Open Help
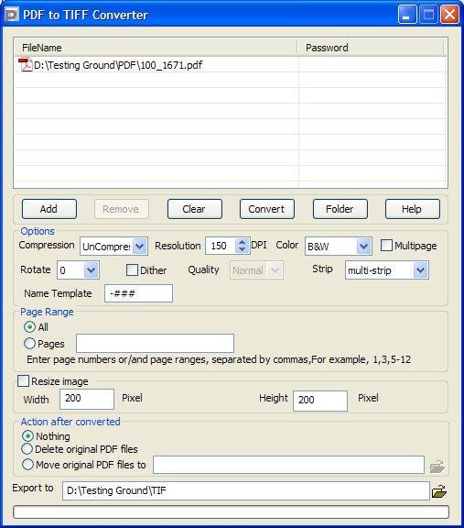This screenshot has height=528, width=464. (x=412, y=209)
